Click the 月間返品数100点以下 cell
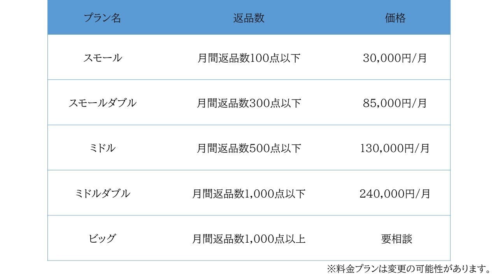 pos(249,58)
